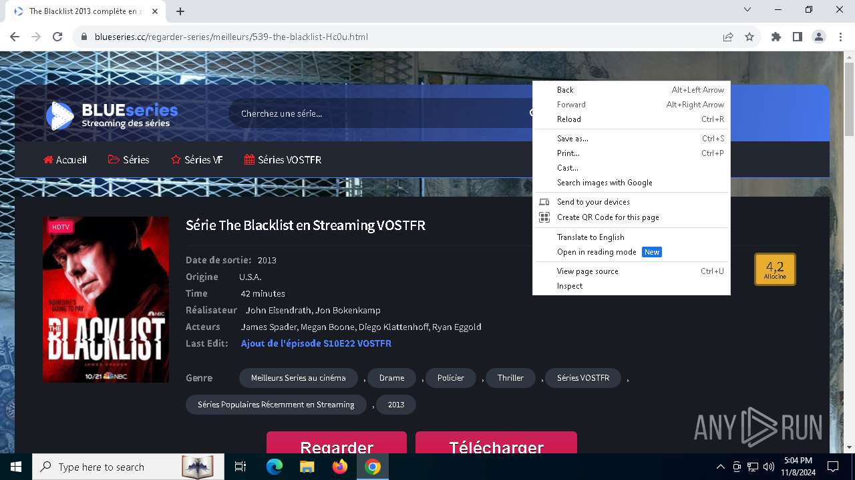
Task: Choose 'Search images with Google' menu entry
Action: [x=631, y=183]
